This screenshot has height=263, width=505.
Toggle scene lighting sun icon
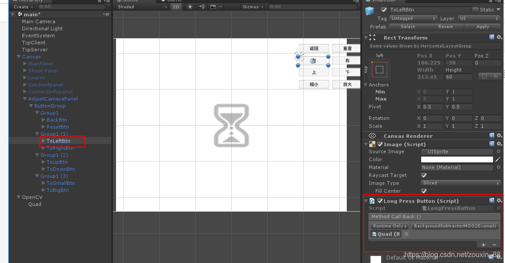190,7
